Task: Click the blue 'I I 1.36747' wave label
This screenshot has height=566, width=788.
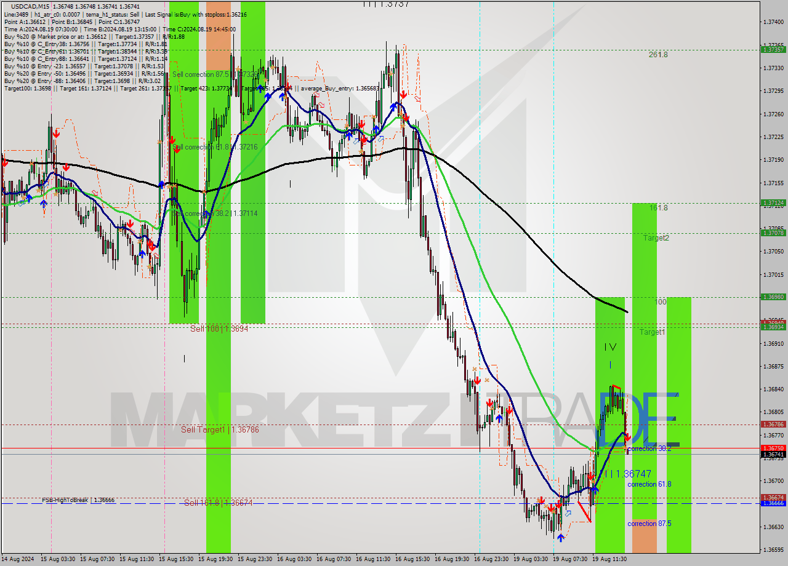Action: tap(627, 474)
